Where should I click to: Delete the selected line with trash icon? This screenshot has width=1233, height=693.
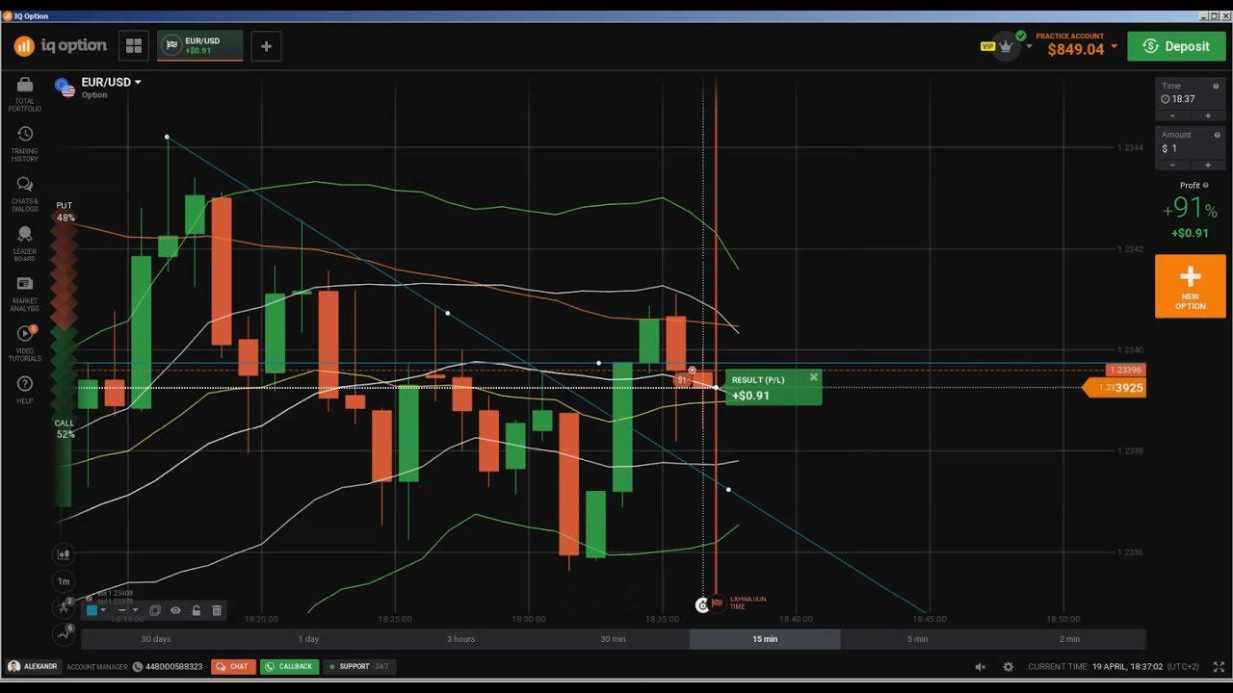pyautogui.click(x=217, y=610)
